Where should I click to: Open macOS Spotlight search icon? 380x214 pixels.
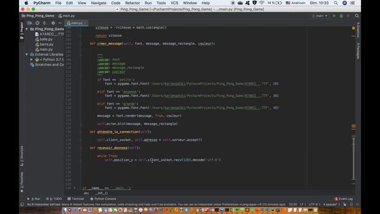tap(335, 3)
